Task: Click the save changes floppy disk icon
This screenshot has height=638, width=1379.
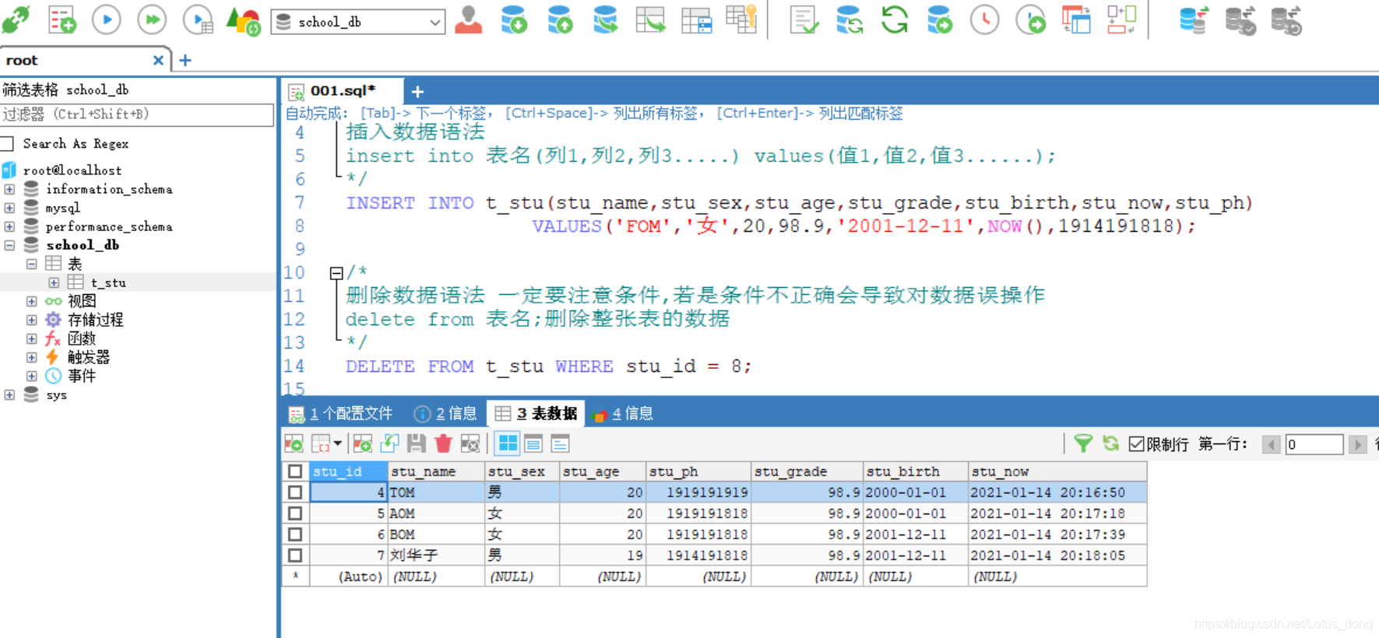Action: point(417,443)
